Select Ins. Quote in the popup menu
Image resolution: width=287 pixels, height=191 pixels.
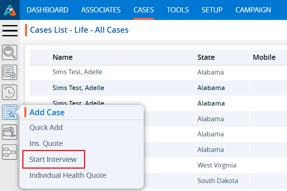point(46,144)
